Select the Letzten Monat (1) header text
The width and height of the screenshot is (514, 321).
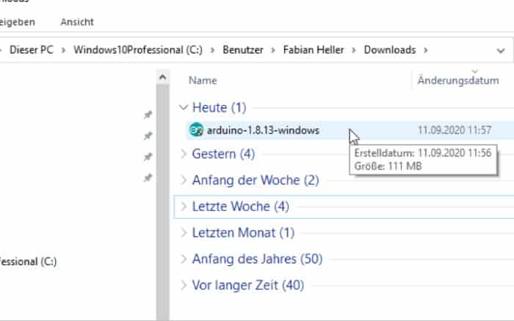[243, 232]
